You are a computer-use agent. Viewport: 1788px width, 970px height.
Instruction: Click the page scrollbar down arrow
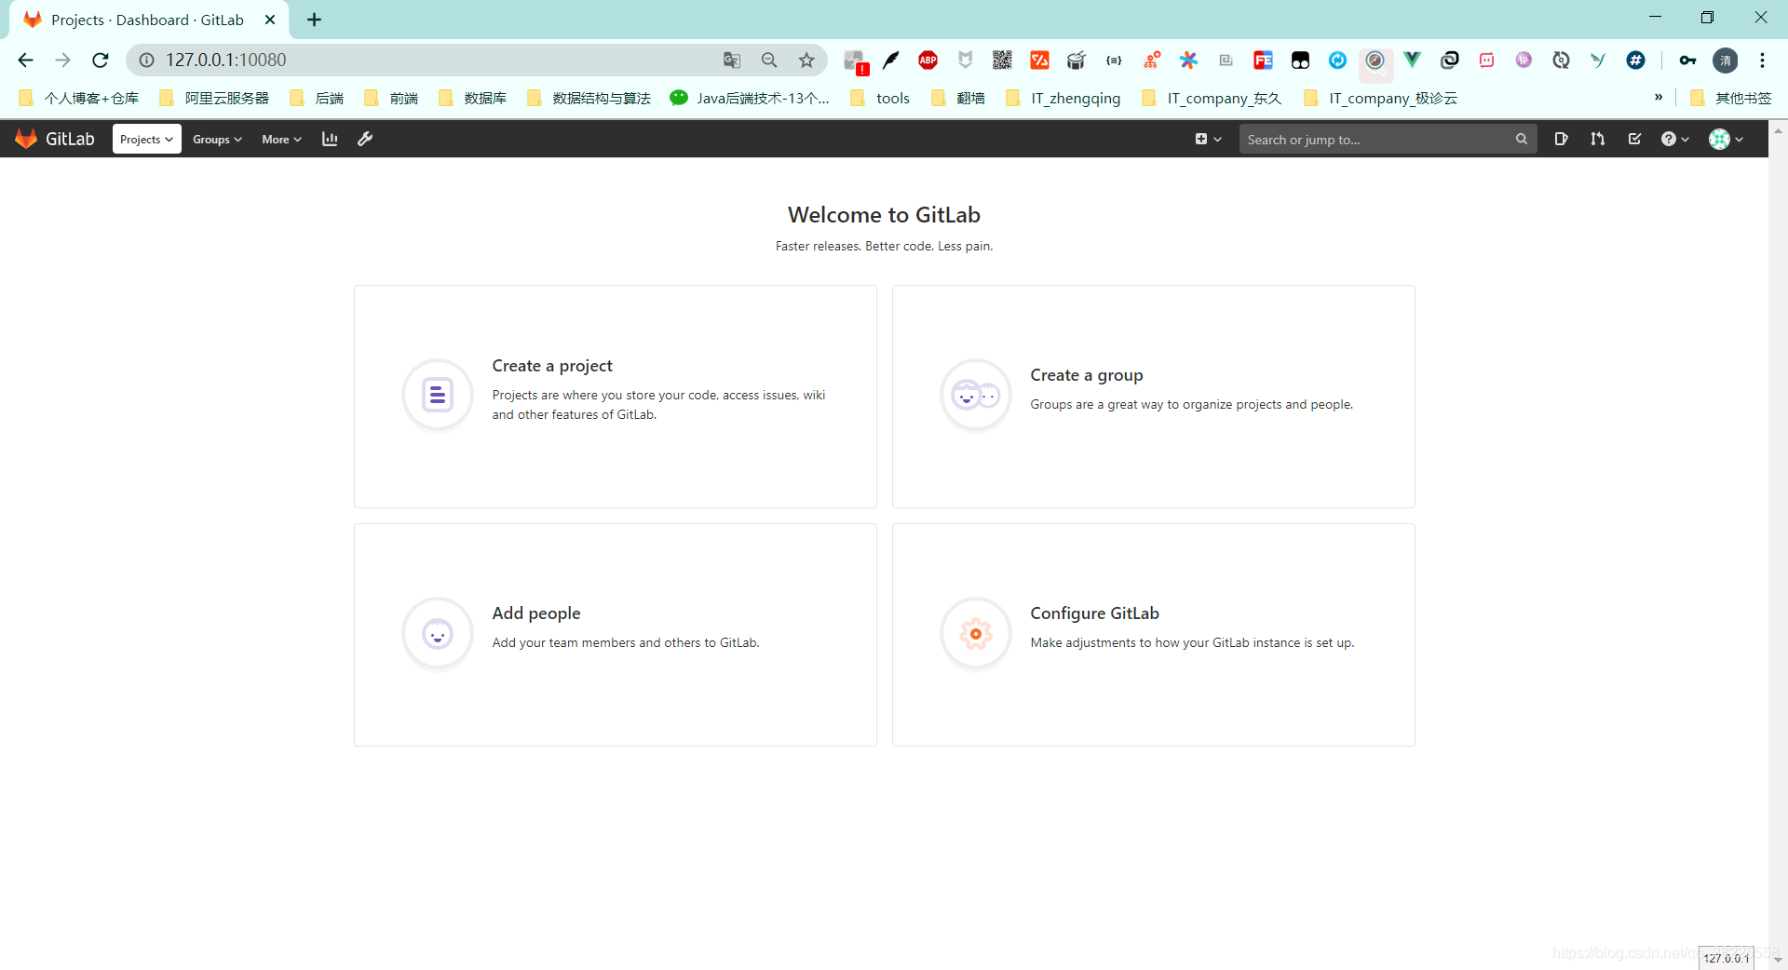click(1778, 961)
